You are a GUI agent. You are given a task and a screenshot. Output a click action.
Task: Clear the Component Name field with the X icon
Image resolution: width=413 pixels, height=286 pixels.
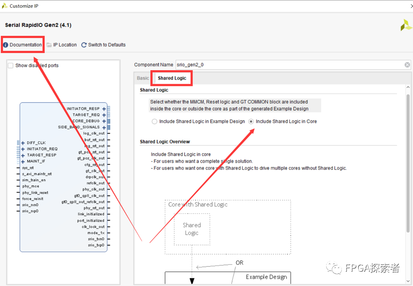(407, 65)
